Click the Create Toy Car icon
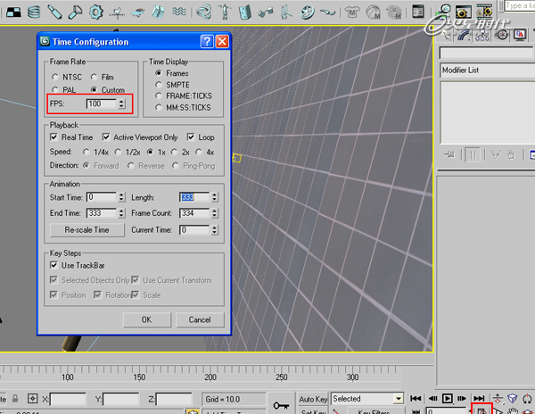Viewport: 535px width, 414px height. [x=137, y=13]
